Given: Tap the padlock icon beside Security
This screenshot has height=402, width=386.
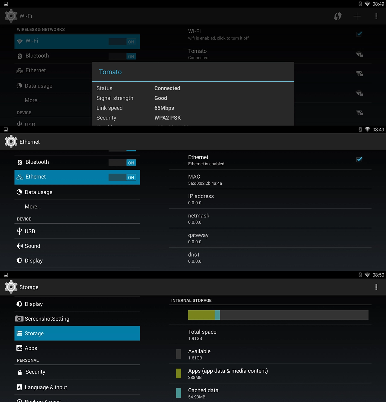Looking at the screenshot, I should [20, 372].
